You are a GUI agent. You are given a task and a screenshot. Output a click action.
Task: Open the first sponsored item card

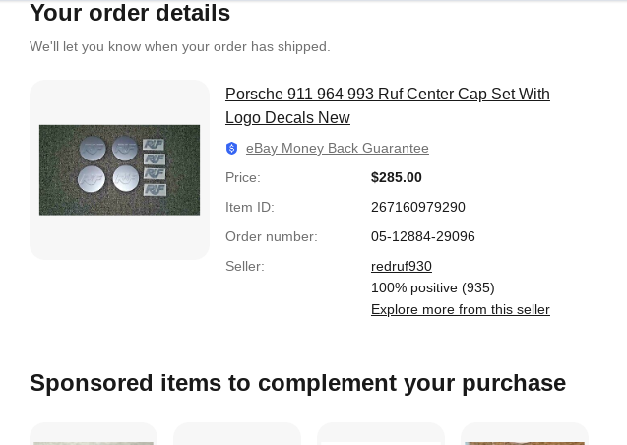click(x=94, y=434)
